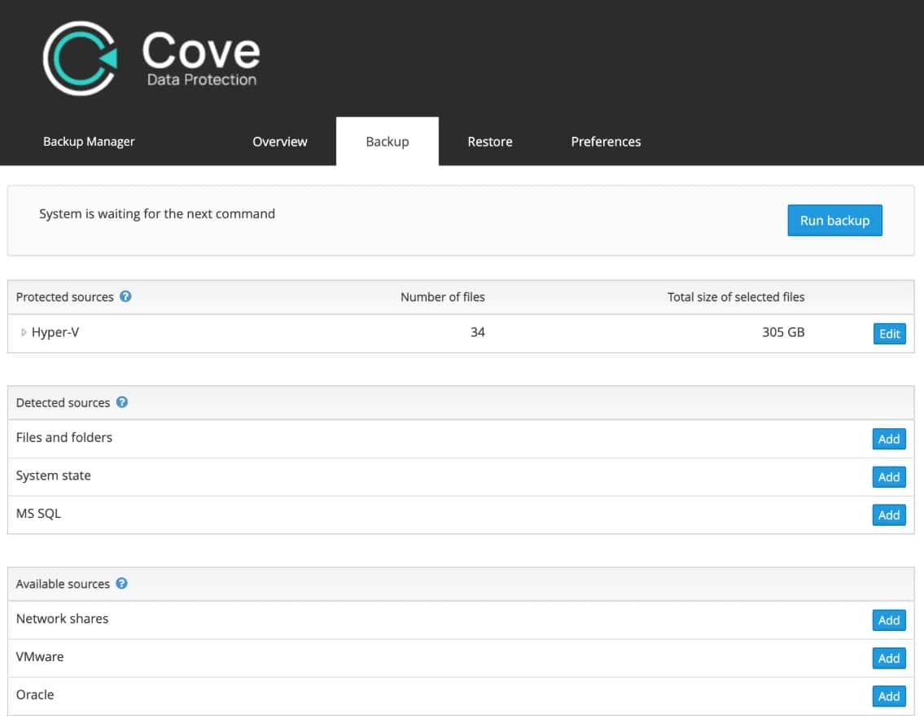924x723 pixels.
Task: Click the Available sources heading
Action: 63,583
